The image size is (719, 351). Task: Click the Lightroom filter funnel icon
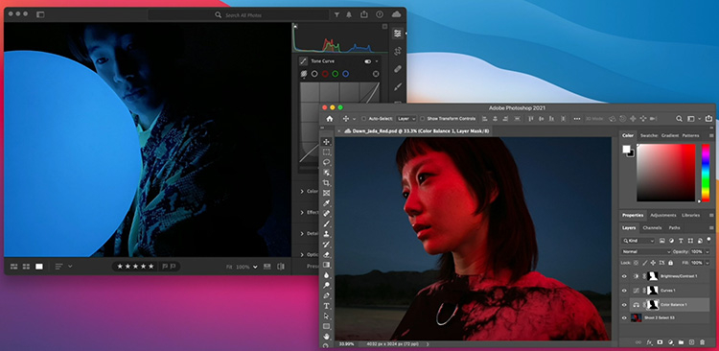(x=336, y=14)
